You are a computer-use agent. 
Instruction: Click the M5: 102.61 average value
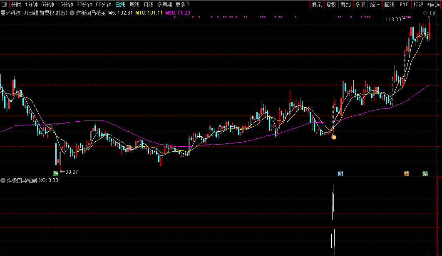click(x=120, y=13)
